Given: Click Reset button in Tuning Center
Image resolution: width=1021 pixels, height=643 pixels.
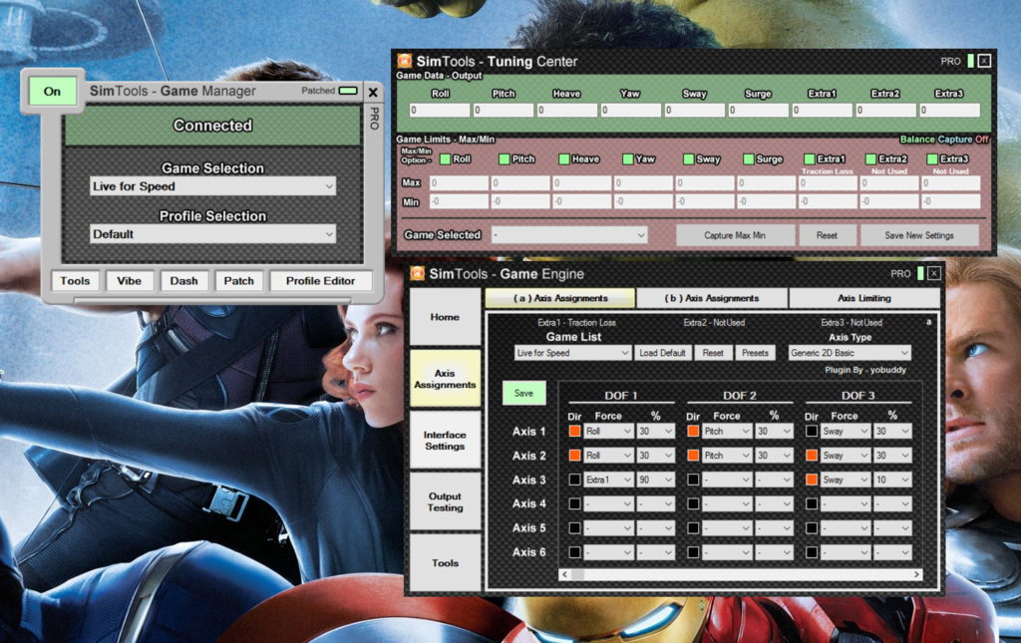Looking at the screenshot, I should [x=827, y=235].
